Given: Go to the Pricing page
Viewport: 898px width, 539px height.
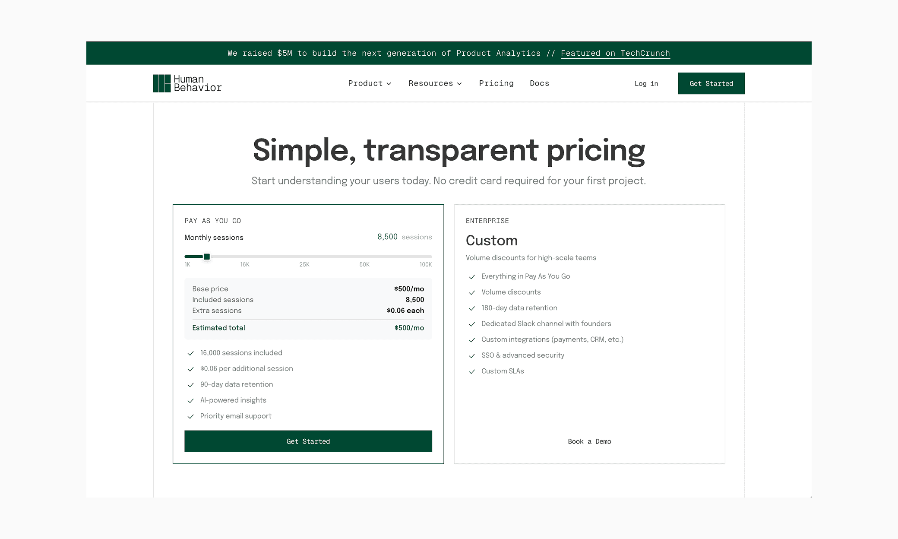Looking at the screenshot, I should (x=496, y=83).
